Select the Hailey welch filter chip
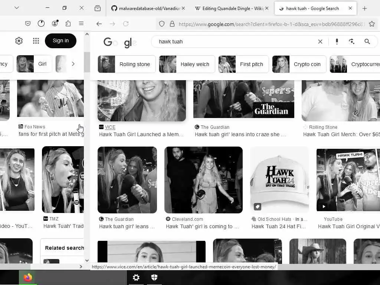380x285 pixels. click(x=187, y=64)
